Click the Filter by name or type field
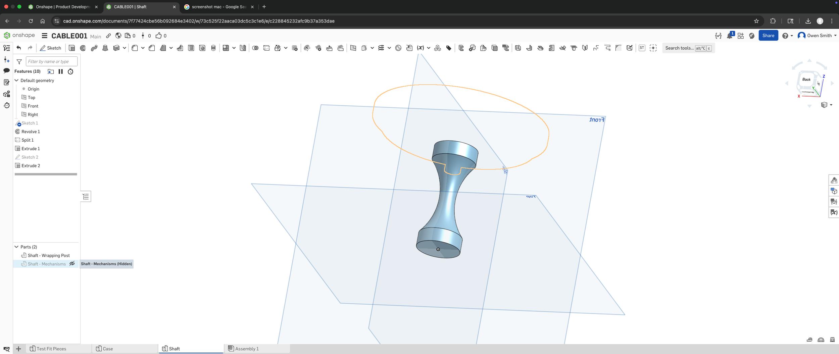Image resolution: width=839 pixels, height=354 pixels. [x=52, y=61]
